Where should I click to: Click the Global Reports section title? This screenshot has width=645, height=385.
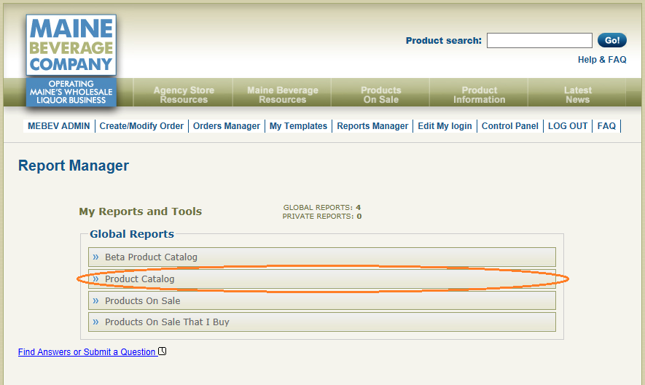tap(132, 234)
